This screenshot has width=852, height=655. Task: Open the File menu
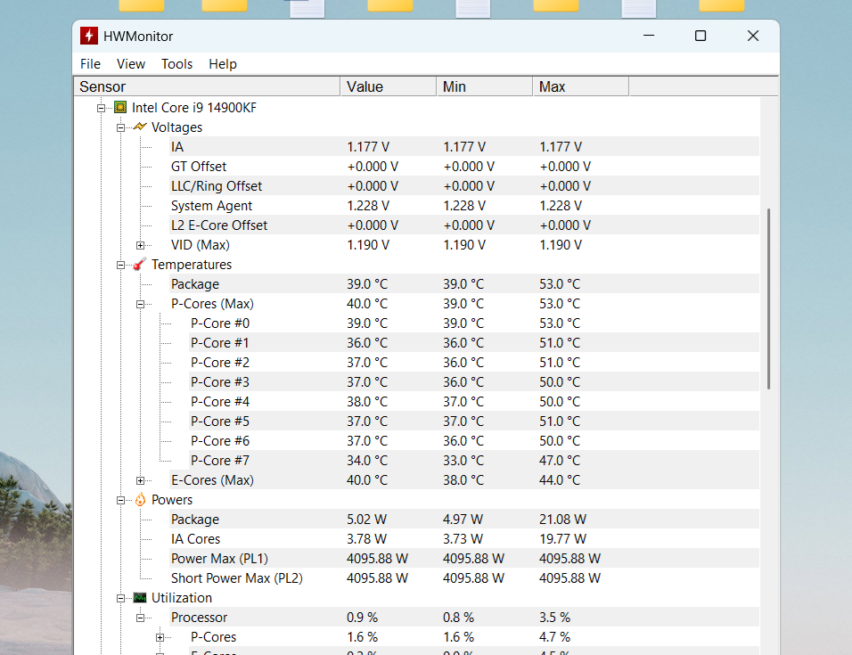[x=90, y=64]
